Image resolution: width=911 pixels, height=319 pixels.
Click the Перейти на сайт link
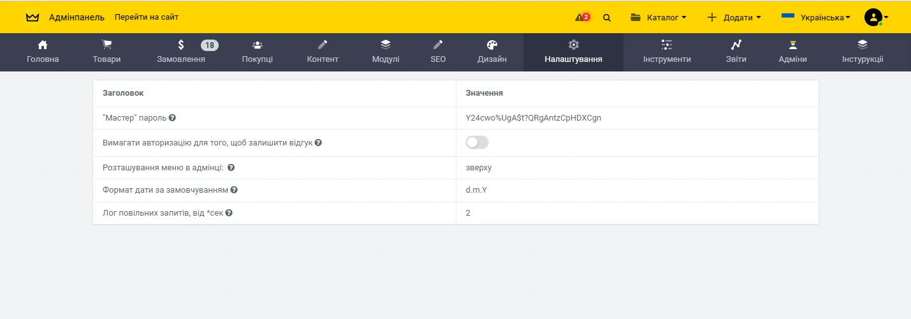click(x=147, y=17)
